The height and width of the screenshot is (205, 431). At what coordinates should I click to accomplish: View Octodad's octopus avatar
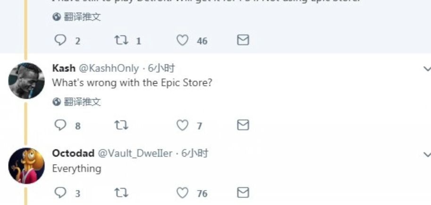[26, 166]
